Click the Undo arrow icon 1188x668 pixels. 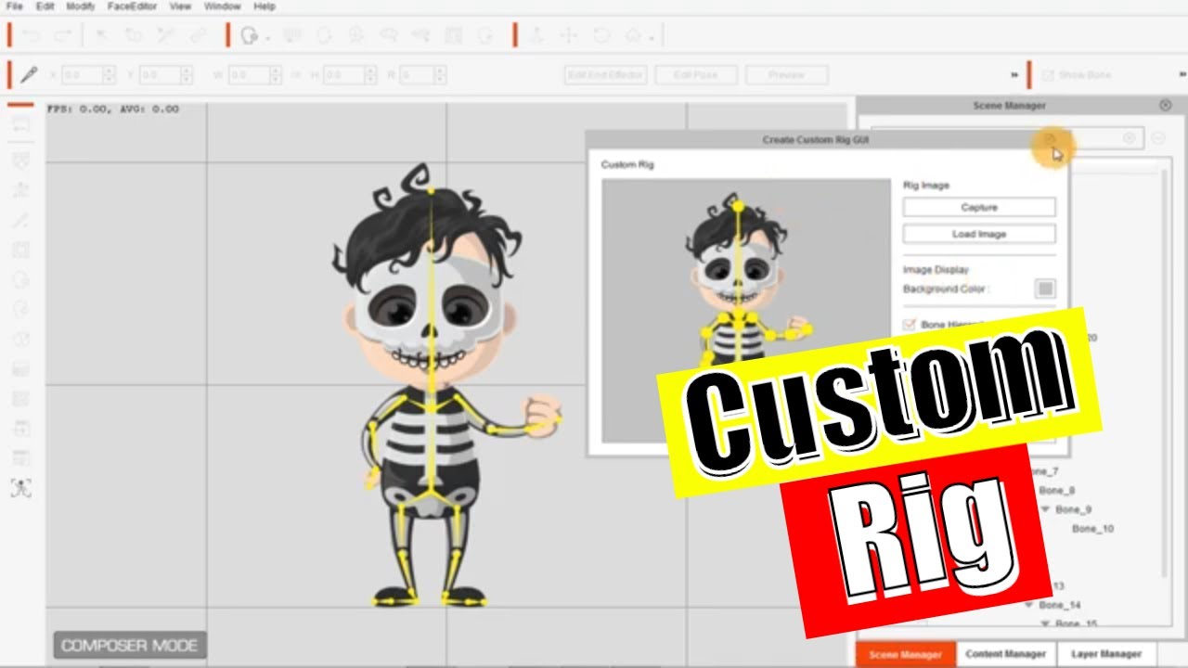pos(32,35)
